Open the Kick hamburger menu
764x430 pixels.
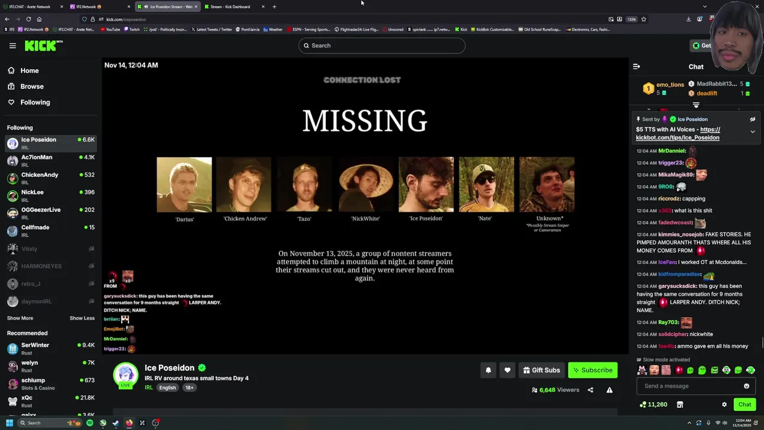click(13, 45)
